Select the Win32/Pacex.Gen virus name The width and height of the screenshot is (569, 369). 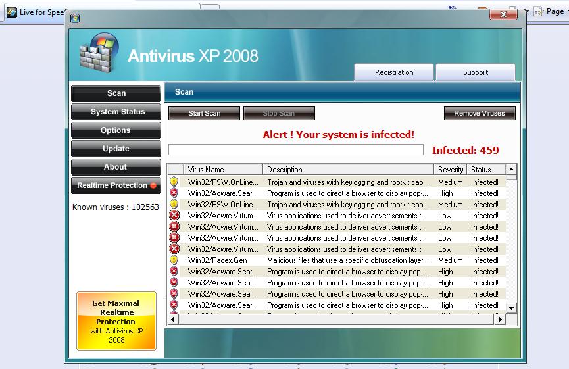(x=217, y=260)
